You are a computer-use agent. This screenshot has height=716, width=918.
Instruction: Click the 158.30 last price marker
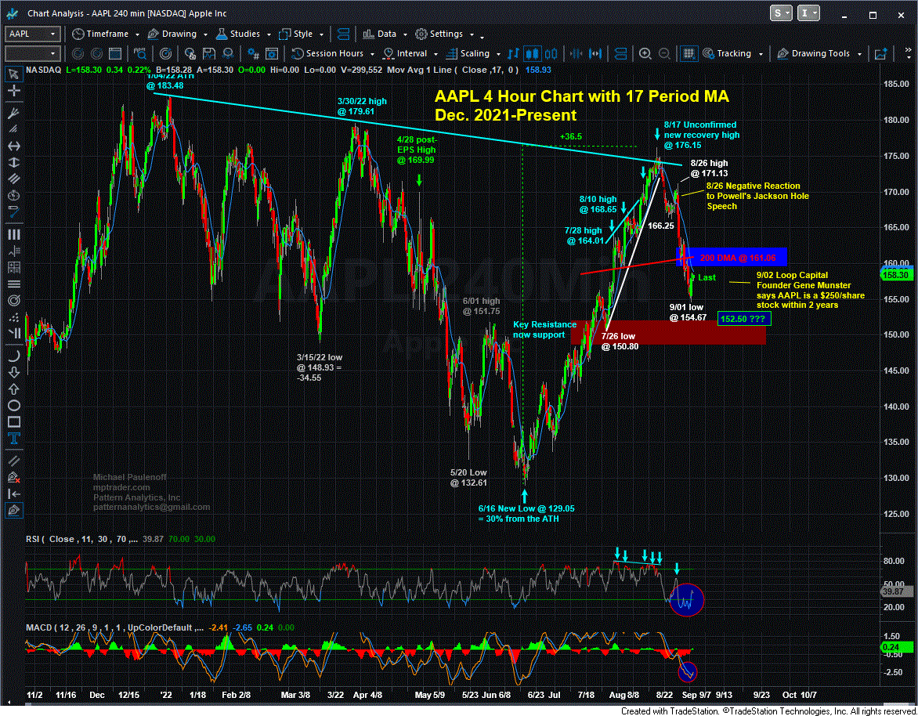(896, 275)
